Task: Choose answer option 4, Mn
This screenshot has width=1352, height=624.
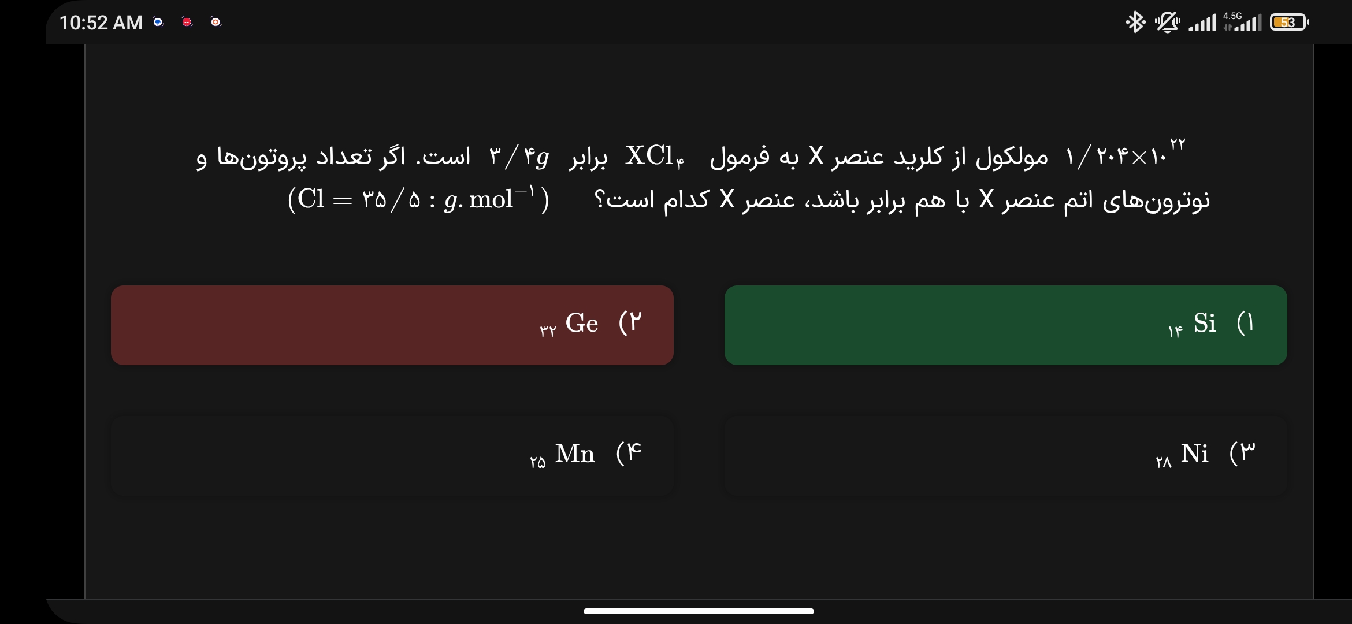Action: [x=392, y=455]
